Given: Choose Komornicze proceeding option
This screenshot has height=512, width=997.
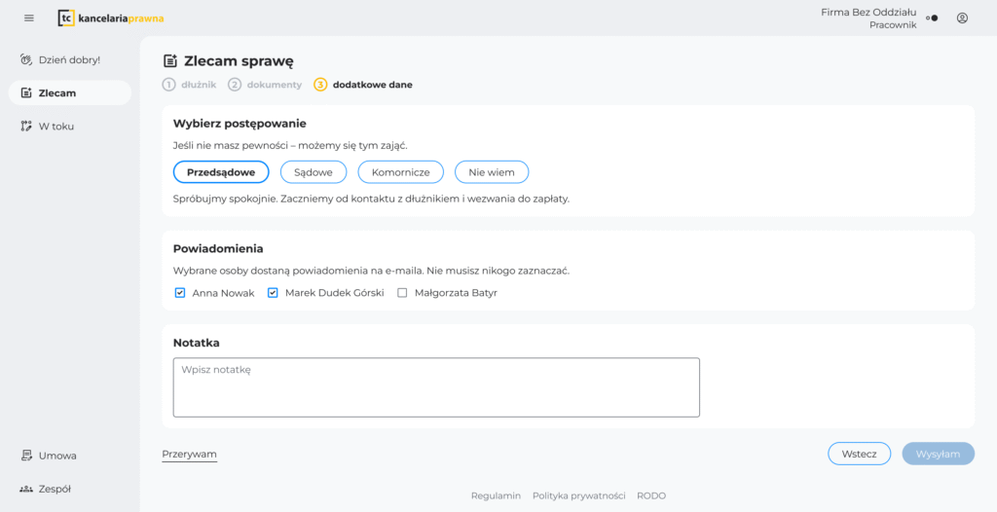Looking at the screenshot, I should click(x=400, y=172).
